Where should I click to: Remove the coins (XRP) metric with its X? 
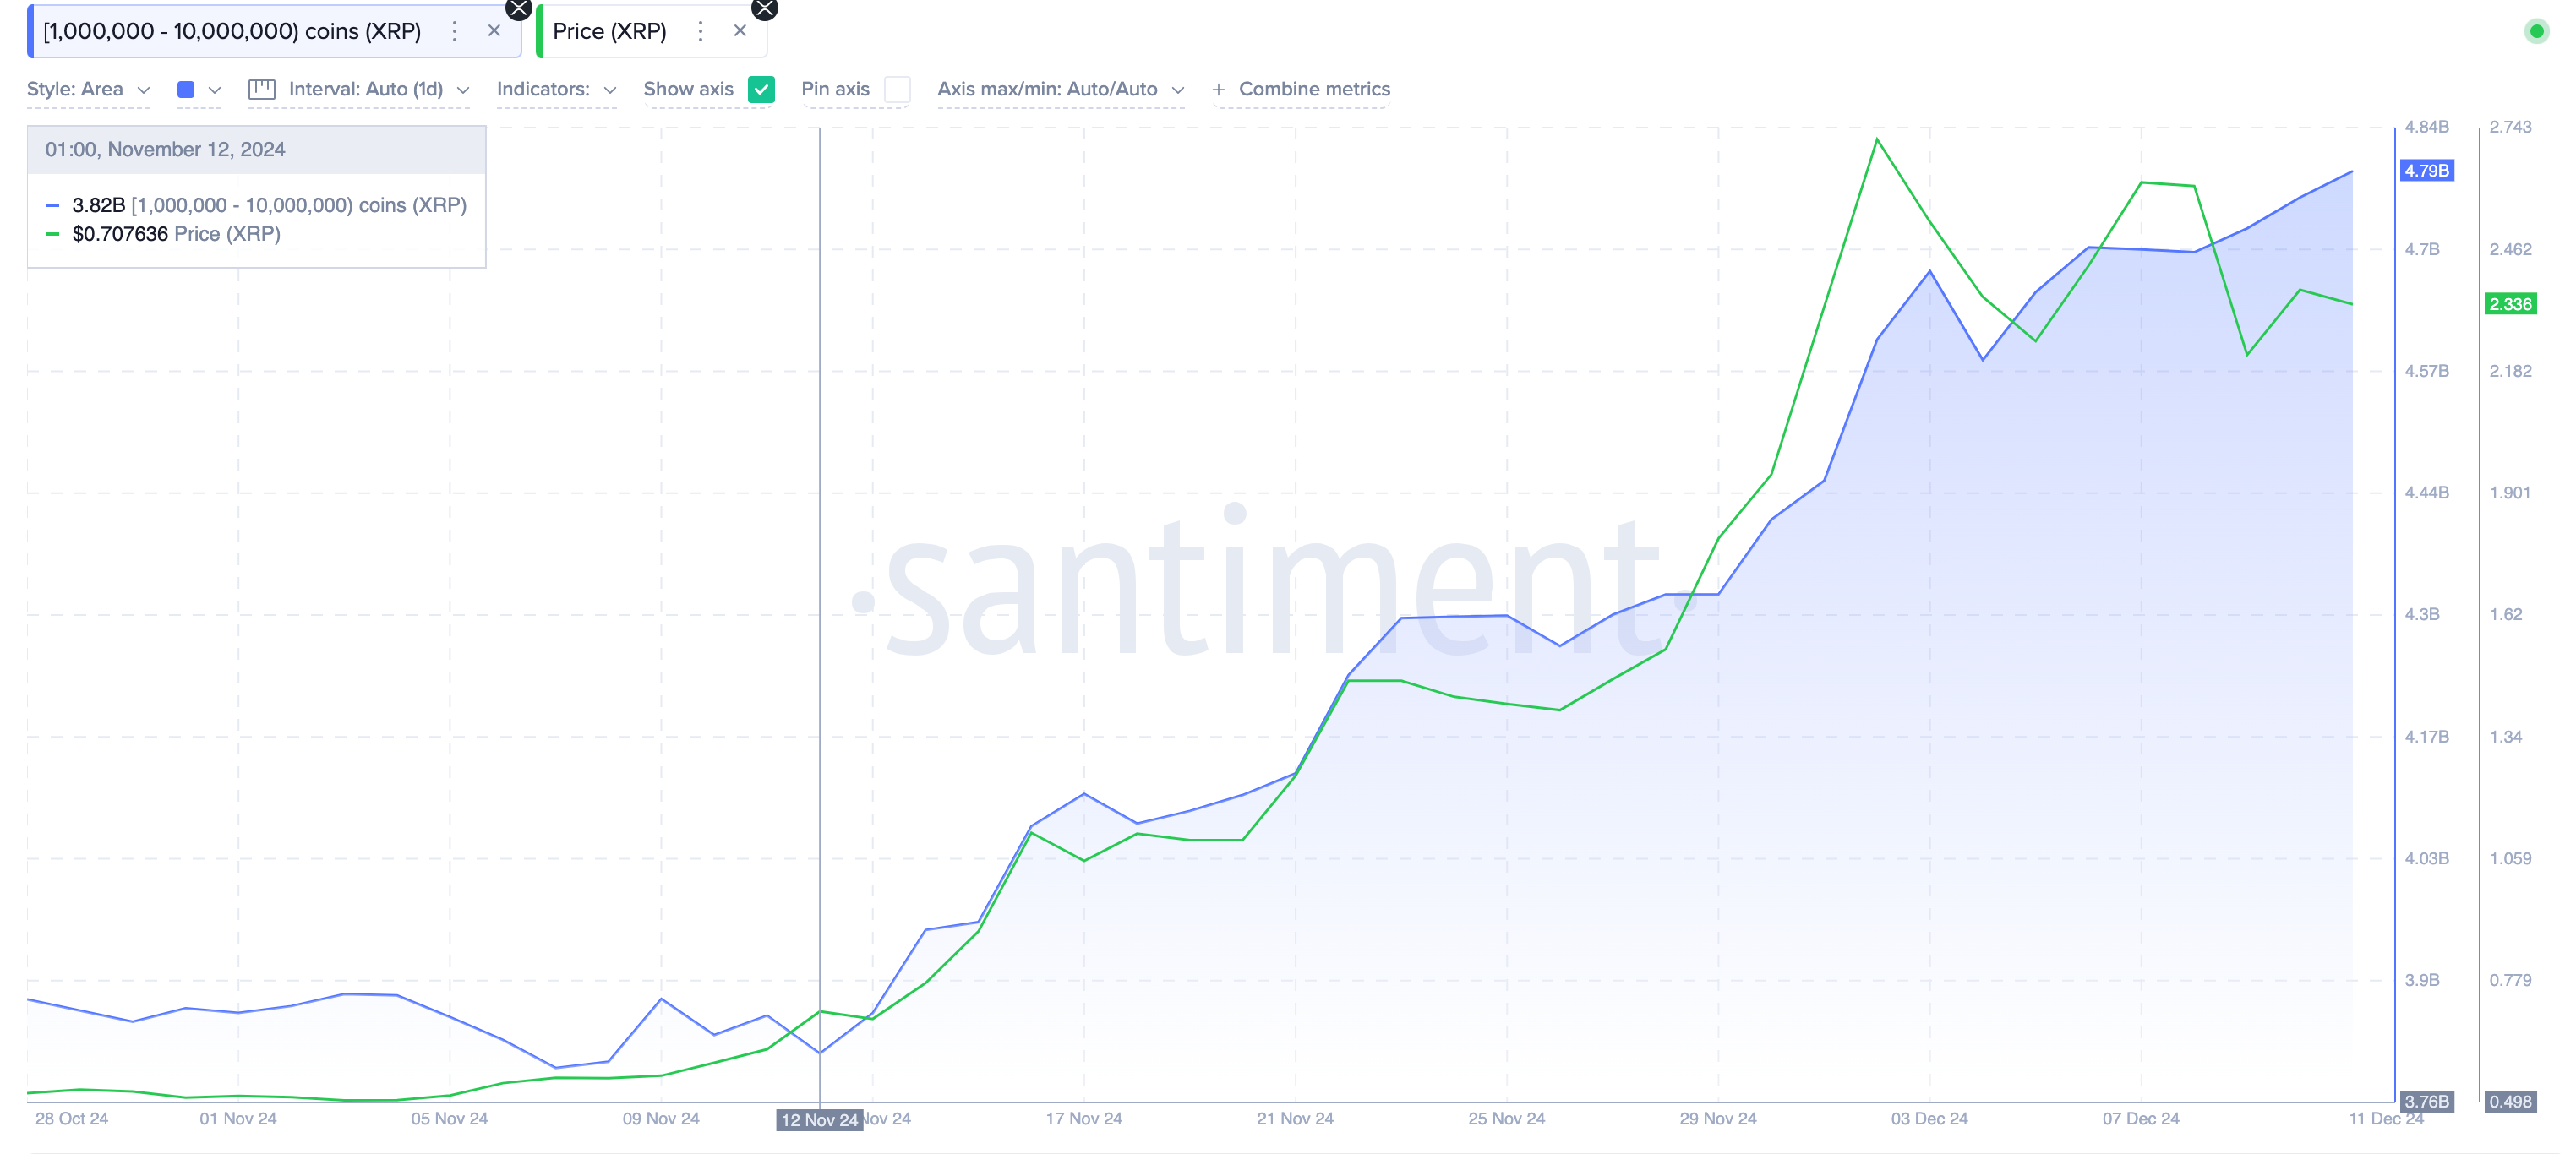[x=494, y=31]
